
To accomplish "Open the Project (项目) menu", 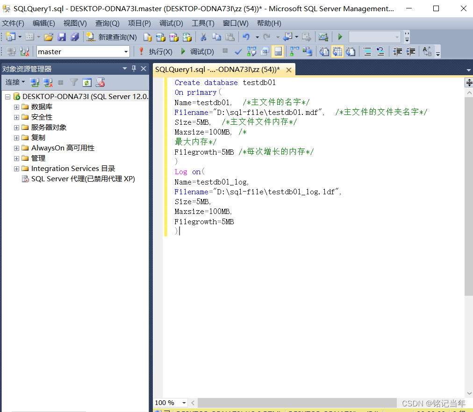I will 139,23.
